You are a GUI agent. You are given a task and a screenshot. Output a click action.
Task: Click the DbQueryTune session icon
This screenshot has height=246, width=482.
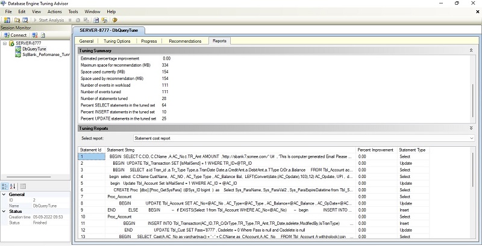tap(18, 49)
